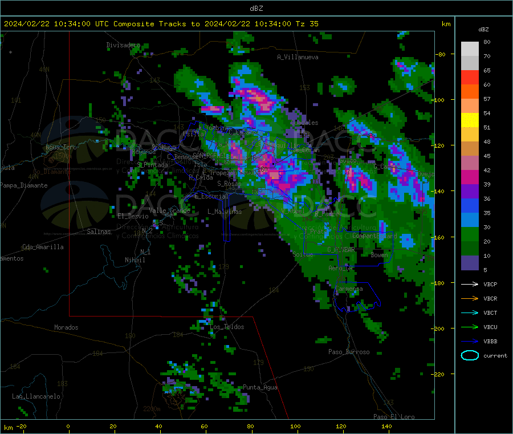Pick the bright orange 57-60 dBZ swatch

point(470,92)
